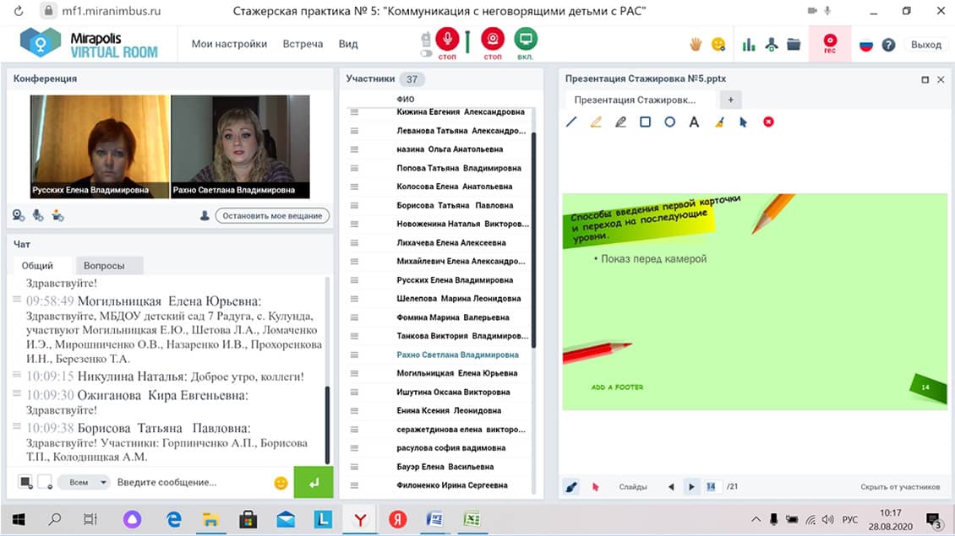
Task: Open the polls bar-chart icon
Action: click(x=749, y=44)
